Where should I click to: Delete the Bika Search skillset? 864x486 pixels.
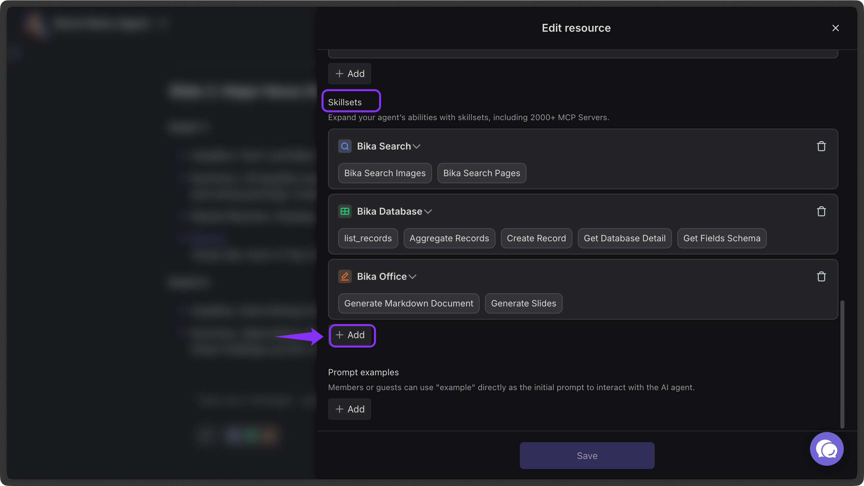click(x=821, y=146)
